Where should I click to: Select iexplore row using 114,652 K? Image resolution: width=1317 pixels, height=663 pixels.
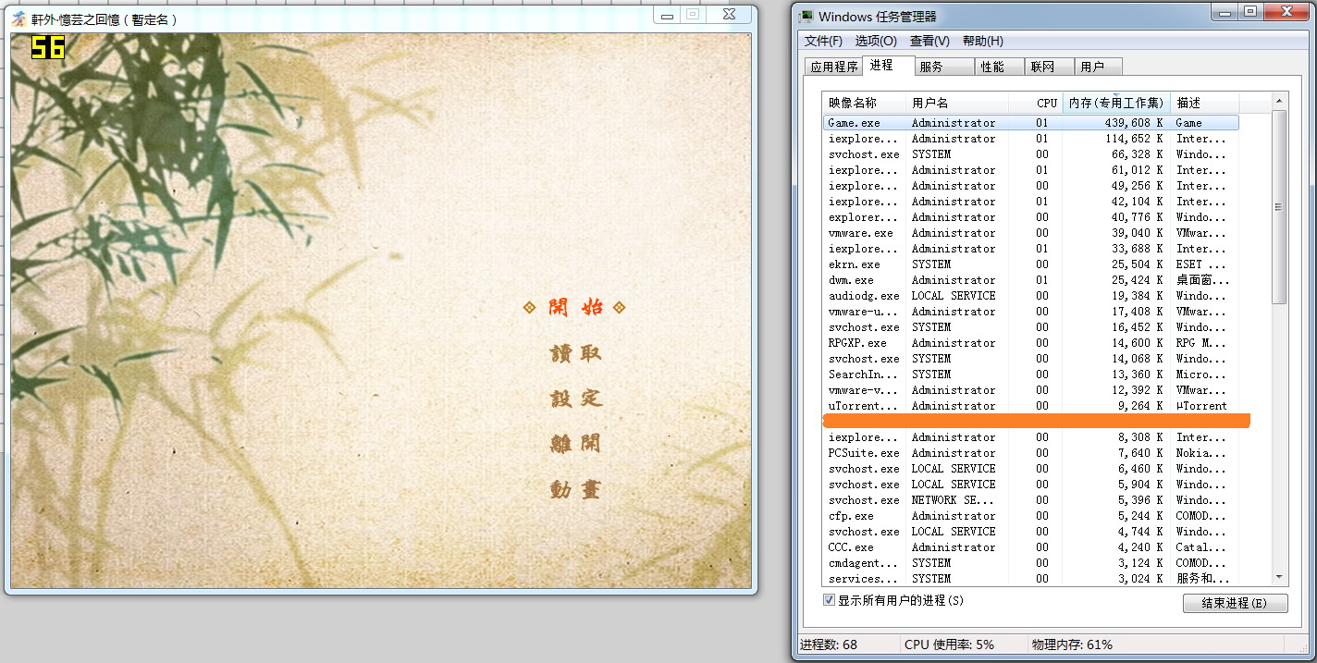pyautogui.click(x=1030, y=139)
